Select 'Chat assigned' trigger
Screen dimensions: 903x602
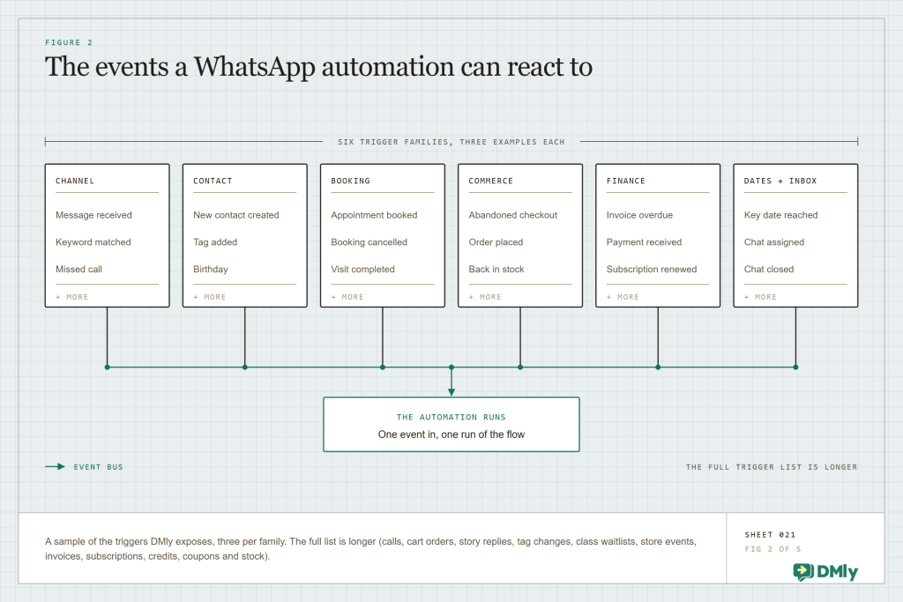(774, 242)
